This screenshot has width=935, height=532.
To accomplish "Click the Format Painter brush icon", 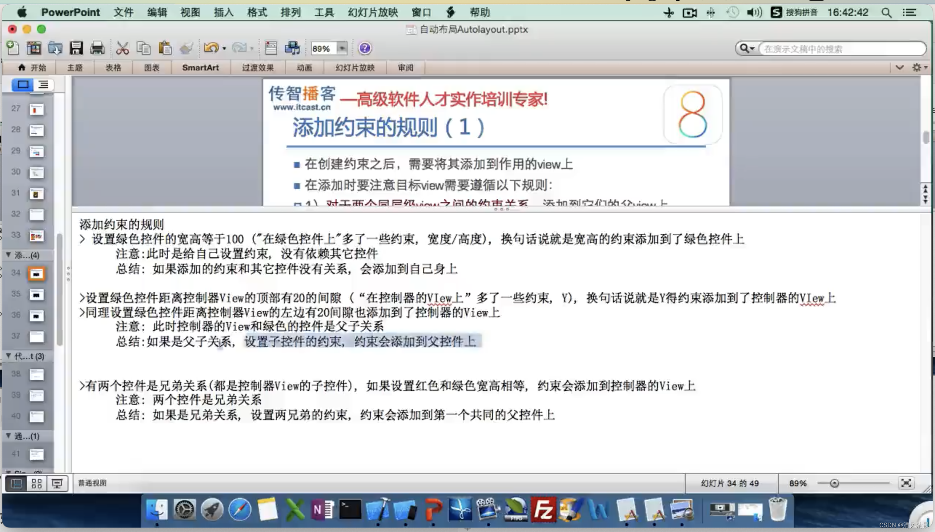I will [x=186, y=48].
